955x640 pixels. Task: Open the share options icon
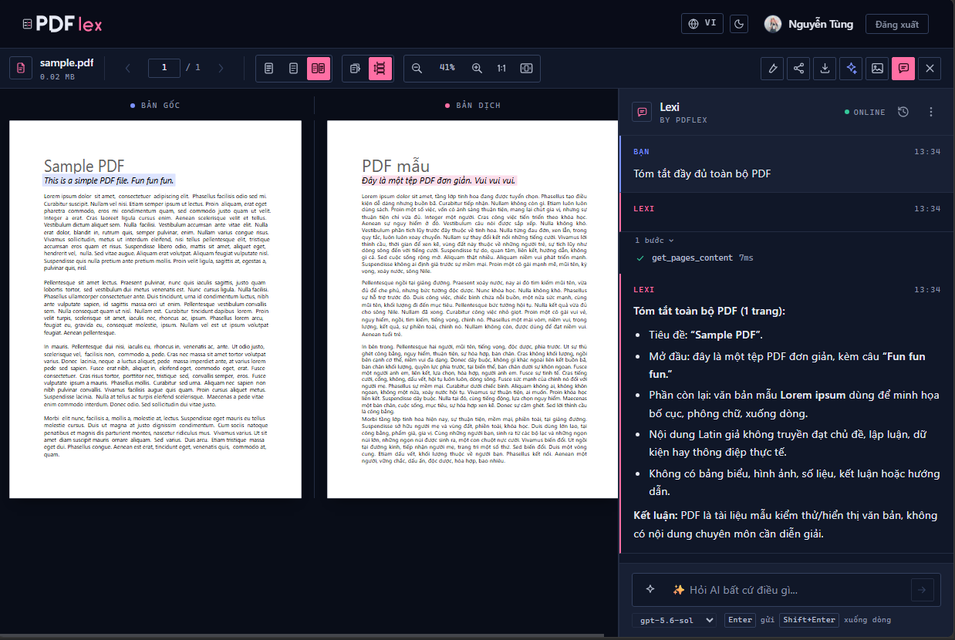point(798,69)
